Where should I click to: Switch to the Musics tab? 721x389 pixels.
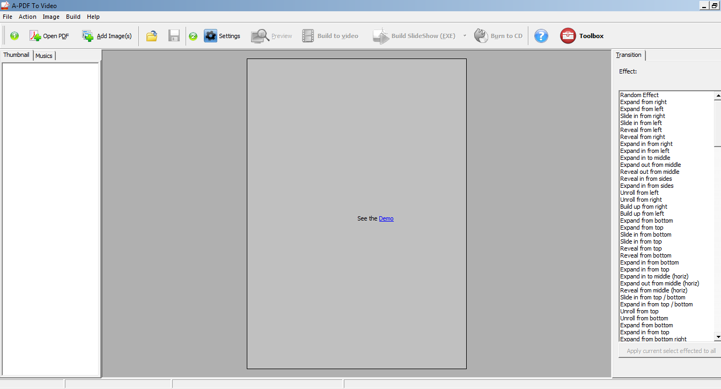44,56
